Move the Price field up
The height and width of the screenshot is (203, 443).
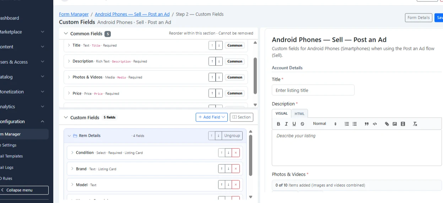pyautogui.click(x=212, y=93)
